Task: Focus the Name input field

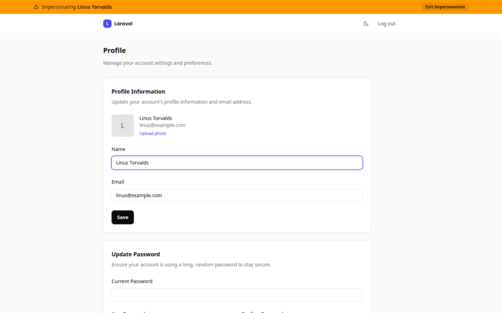Action: 237,163
